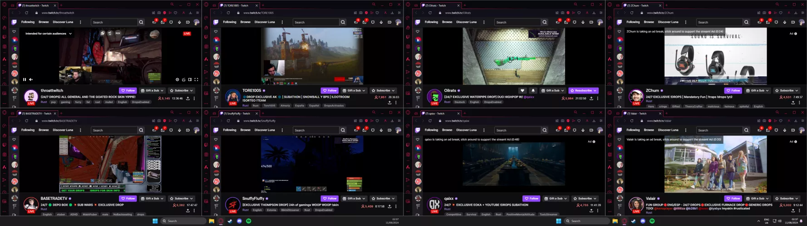Enter fullscreen on throattwitch player
Screen dimensions: 807x226
click(x=196, y=80)
